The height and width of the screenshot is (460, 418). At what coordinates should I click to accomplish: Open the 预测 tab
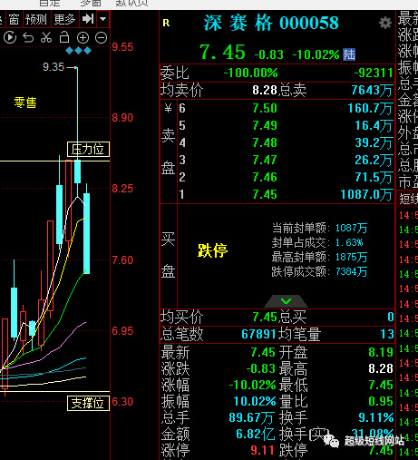tap(36, 19)
